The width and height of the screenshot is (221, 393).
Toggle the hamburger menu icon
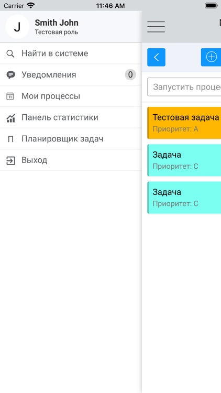(156, 27)
